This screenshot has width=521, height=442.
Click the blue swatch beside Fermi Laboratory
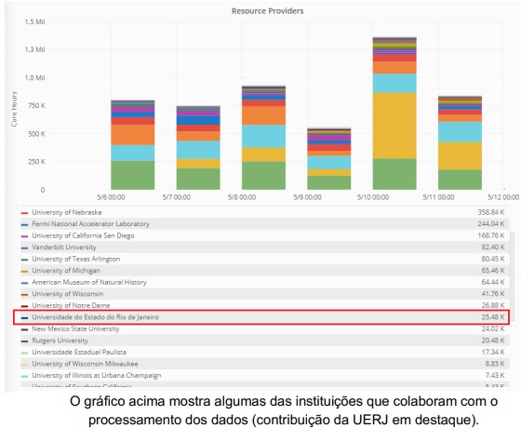24,224
